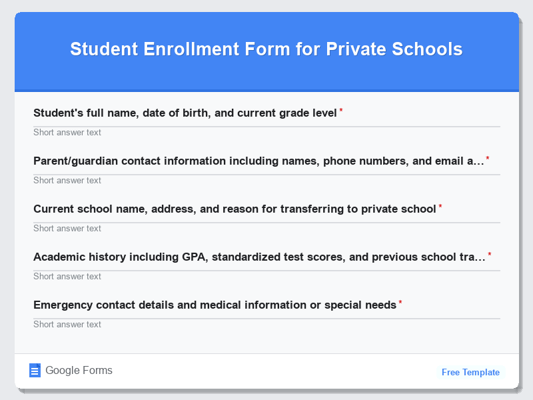Click the required asterisk on the emergency contact question
The image size is (533, 400).
coord(400,302)
